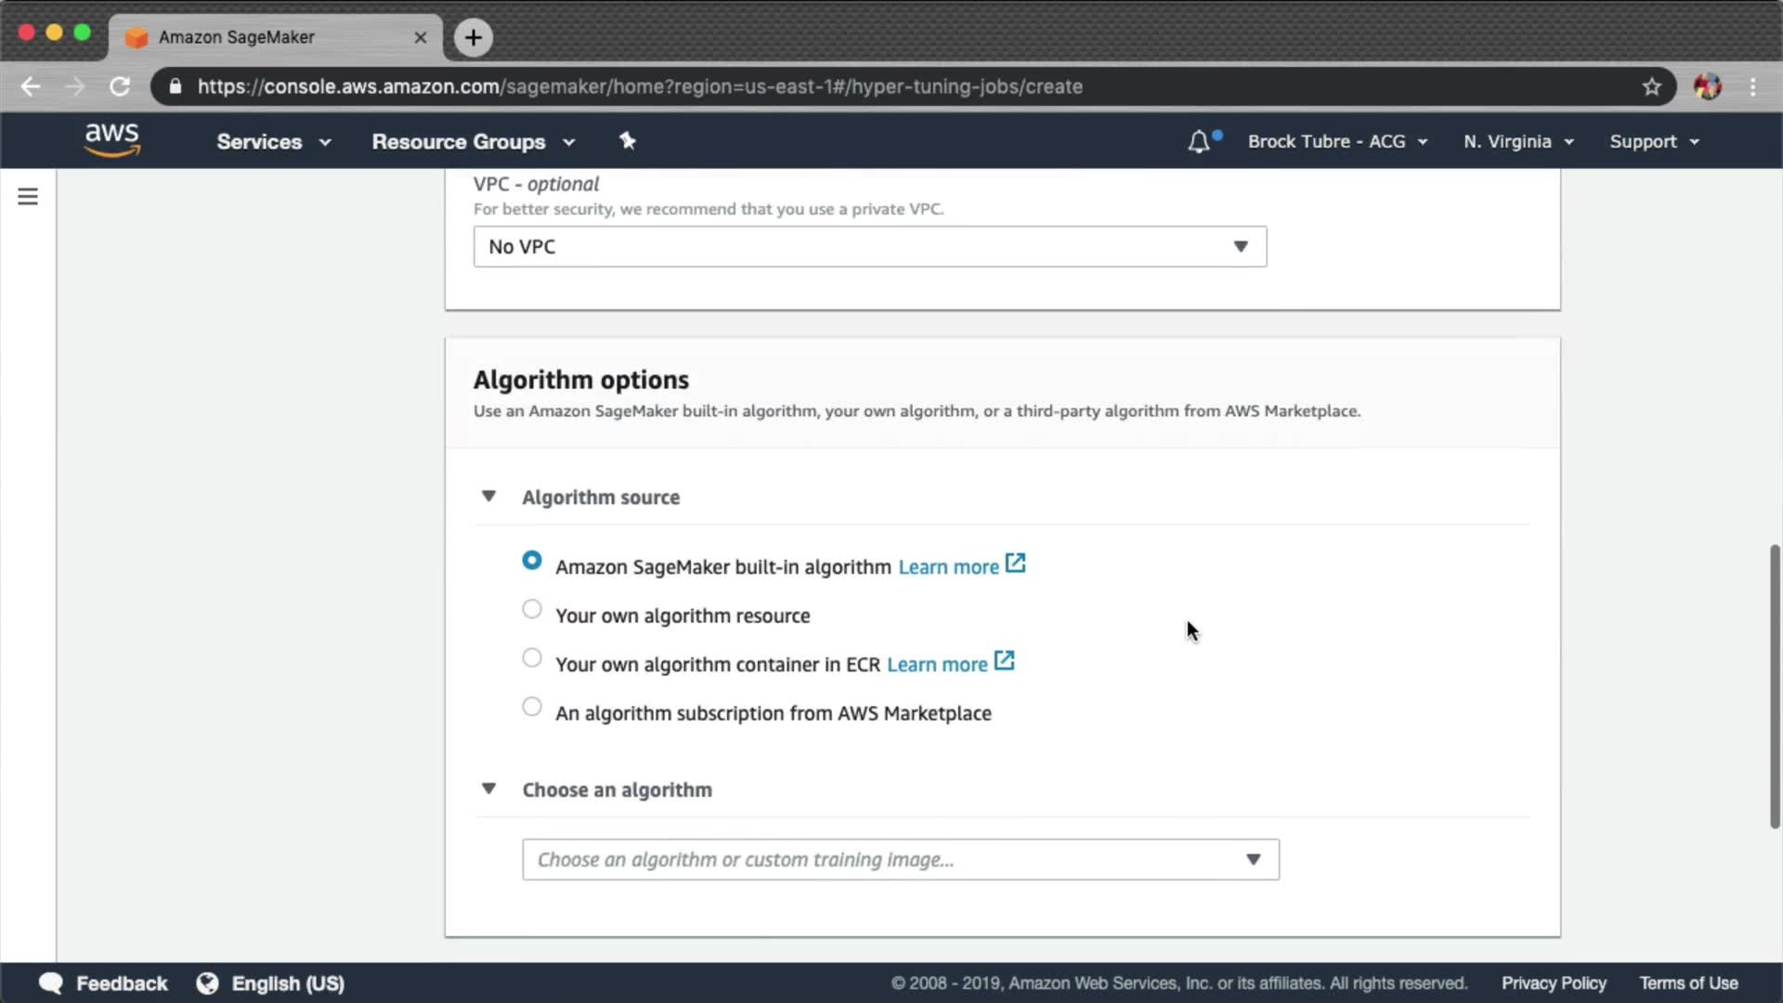
Task: Select Your own algorithm resource option
Action: coord(532,610)
